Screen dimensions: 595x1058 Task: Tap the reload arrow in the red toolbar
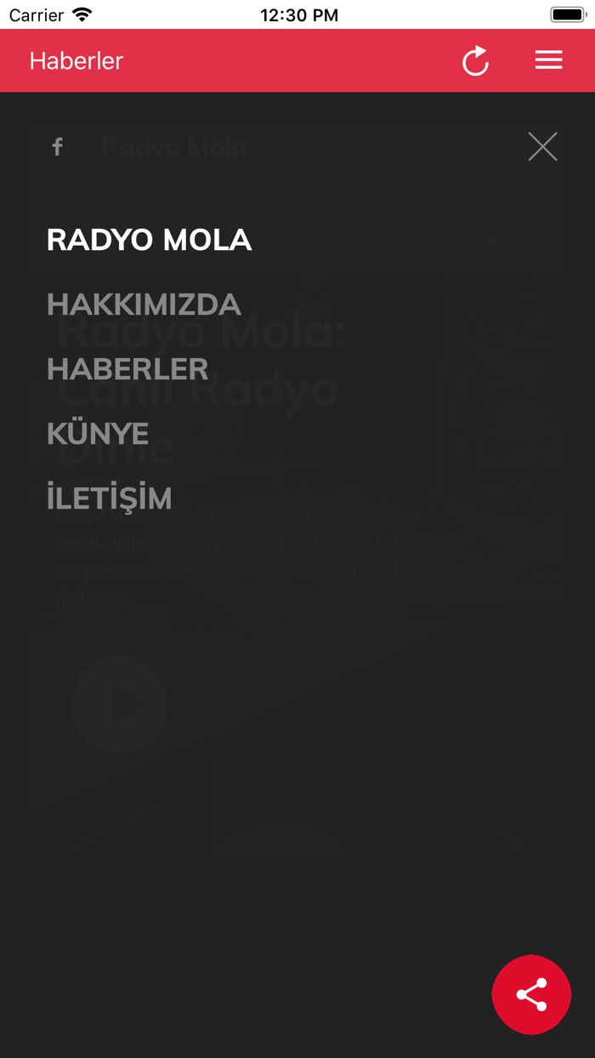[x=475, y=60]
